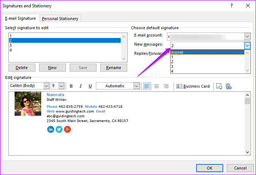Rename the selected signature
256x175 pixels.
[114, 68]
